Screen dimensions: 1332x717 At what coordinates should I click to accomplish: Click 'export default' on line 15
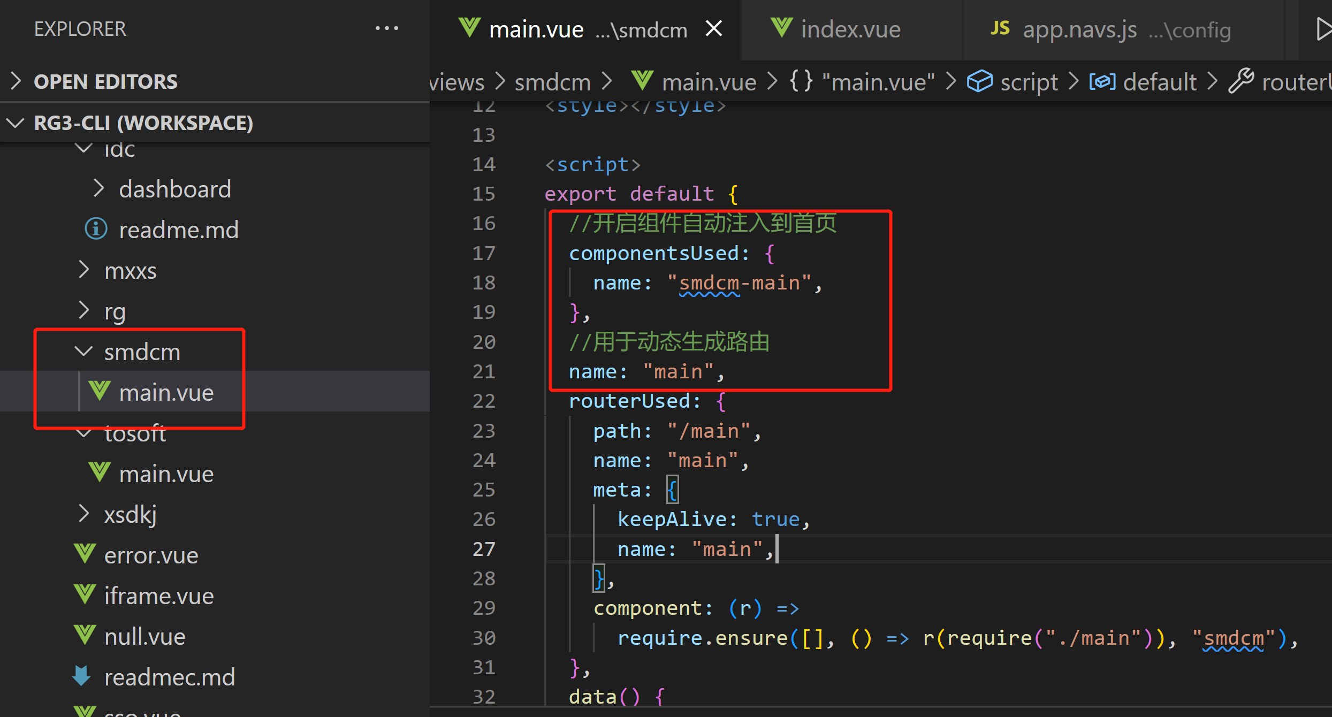tap(629, 193)
